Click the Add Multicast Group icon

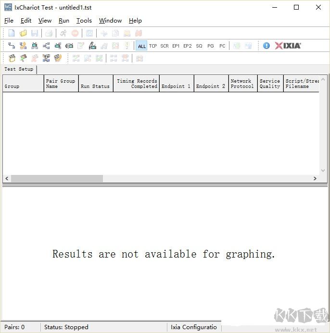click(x=46, y=46)
